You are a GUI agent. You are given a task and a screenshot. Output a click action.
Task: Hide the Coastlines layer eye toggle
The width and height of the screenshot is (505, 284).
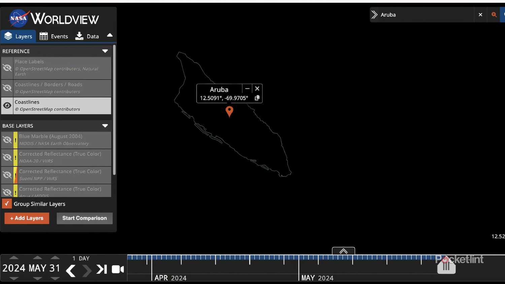tap(7, 105)
